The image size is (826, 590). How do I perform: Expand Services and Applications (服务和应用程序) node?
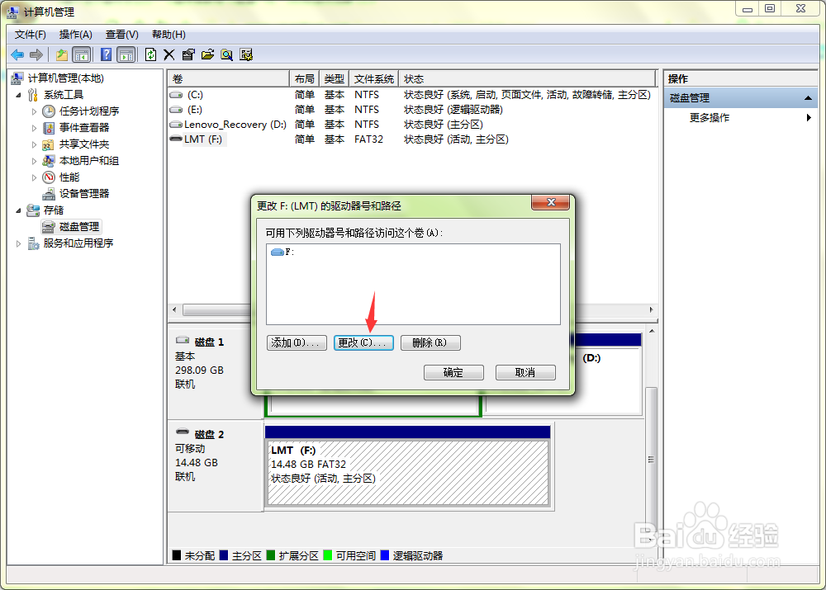(x=18, y=243)
